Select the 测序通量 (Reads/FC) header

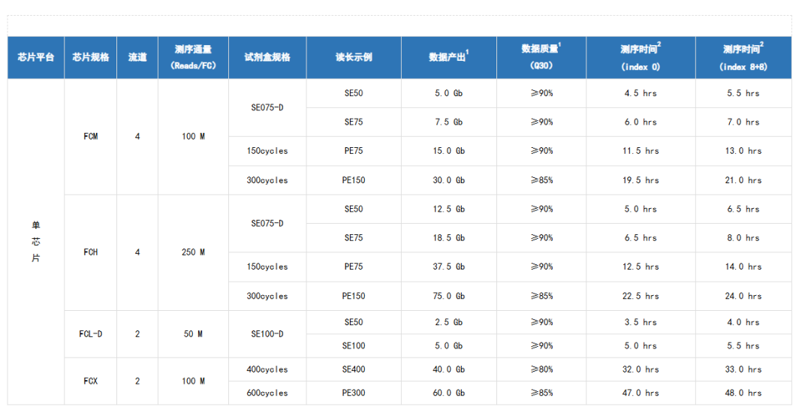click(x=193, y=57)
